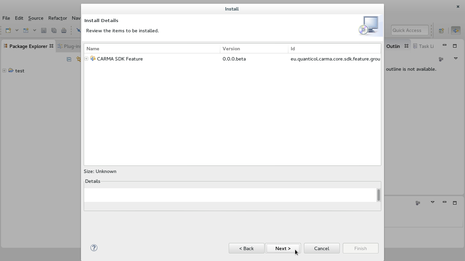Expand the test project tree node
Image resolution: width=465 pixels, height=261 pixels.
pos(4,71)
